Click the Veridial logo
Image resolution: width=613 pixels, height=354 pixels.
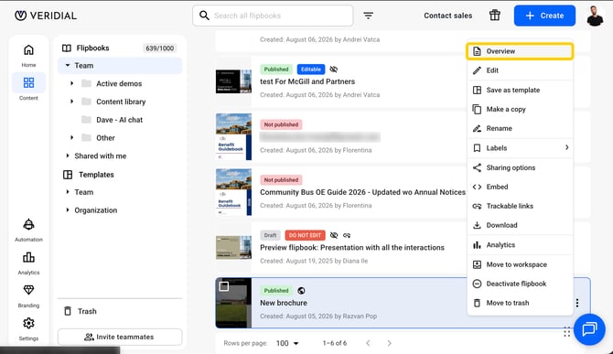coord(46,16)
